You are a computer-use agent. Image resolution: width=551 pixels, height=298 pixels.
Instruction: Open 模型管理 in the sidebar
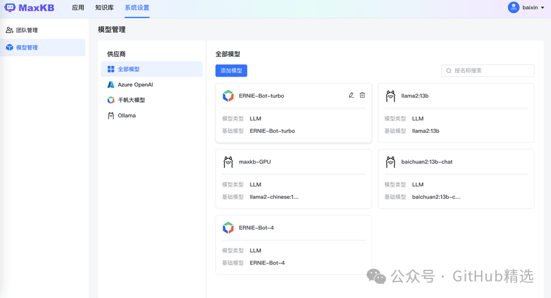point(42,47)
